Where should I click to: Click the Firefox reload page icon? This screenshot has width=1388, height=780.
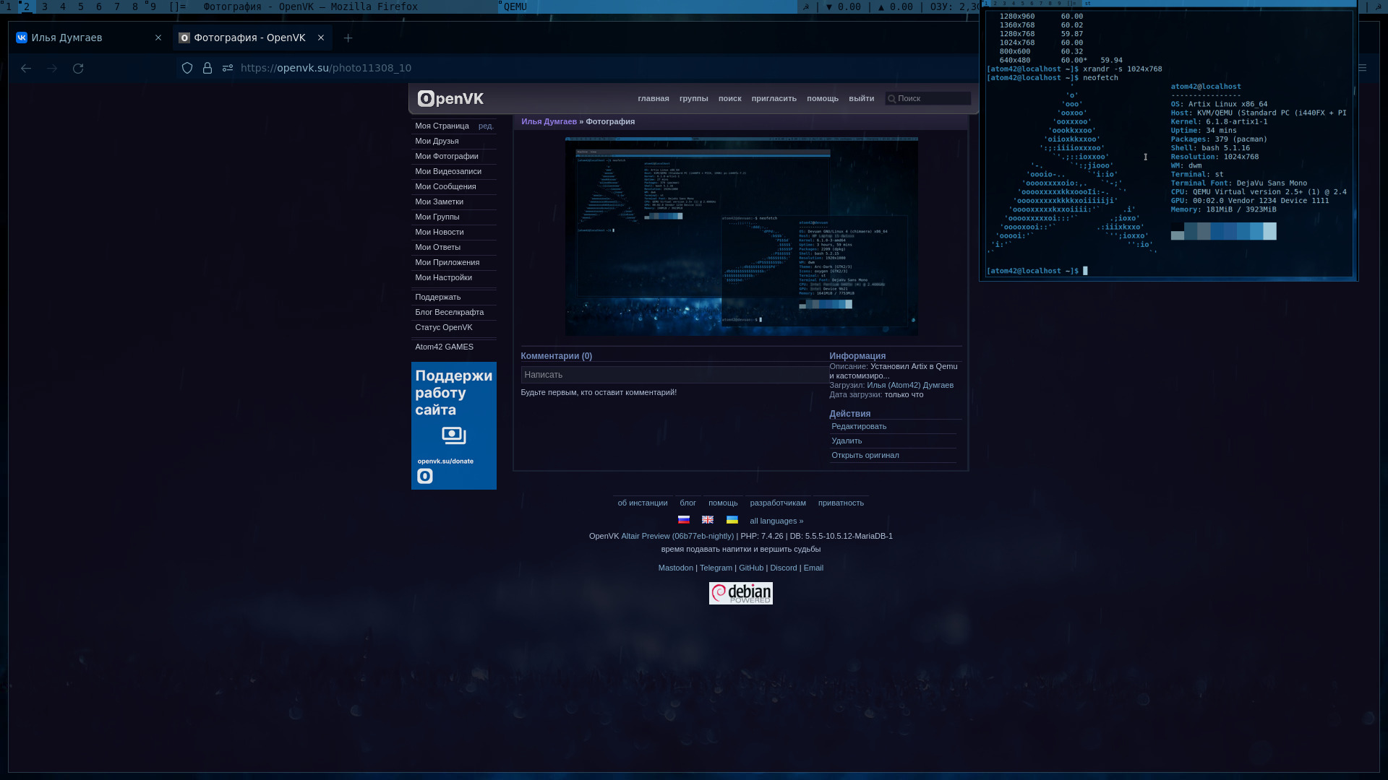coord(78,68)
